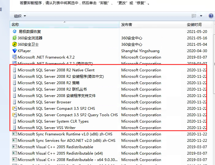215x165 pixels.
Task: Select SQL Server Compact 3.5 SP2 Query Tools CHS
Action: (x=68, y=115)
